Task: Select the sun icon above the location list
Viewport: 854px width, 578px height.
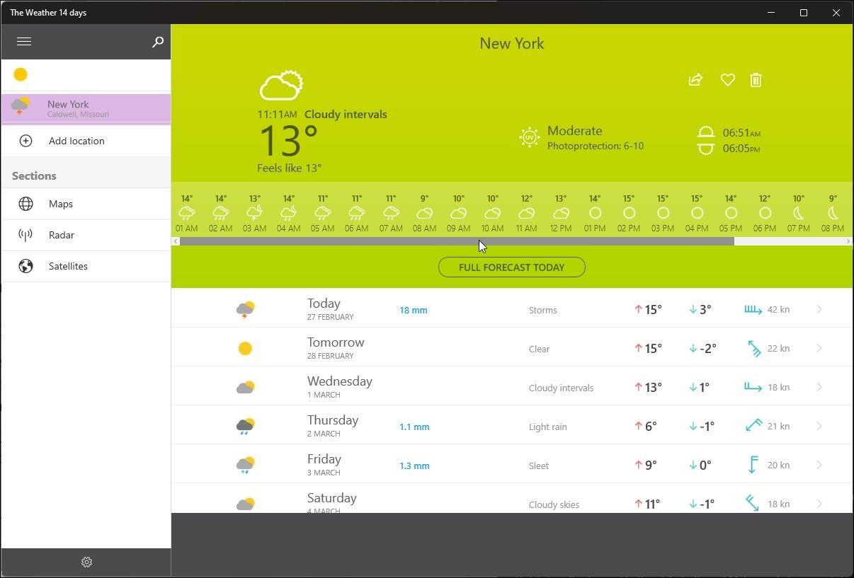Action: (x=21, y=74)
